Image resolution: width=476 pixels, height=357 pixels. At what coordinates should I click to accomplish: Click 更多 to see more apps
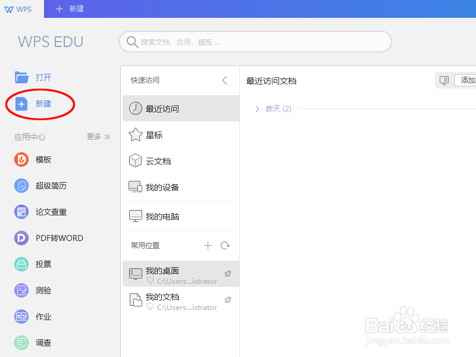[98, 137]
